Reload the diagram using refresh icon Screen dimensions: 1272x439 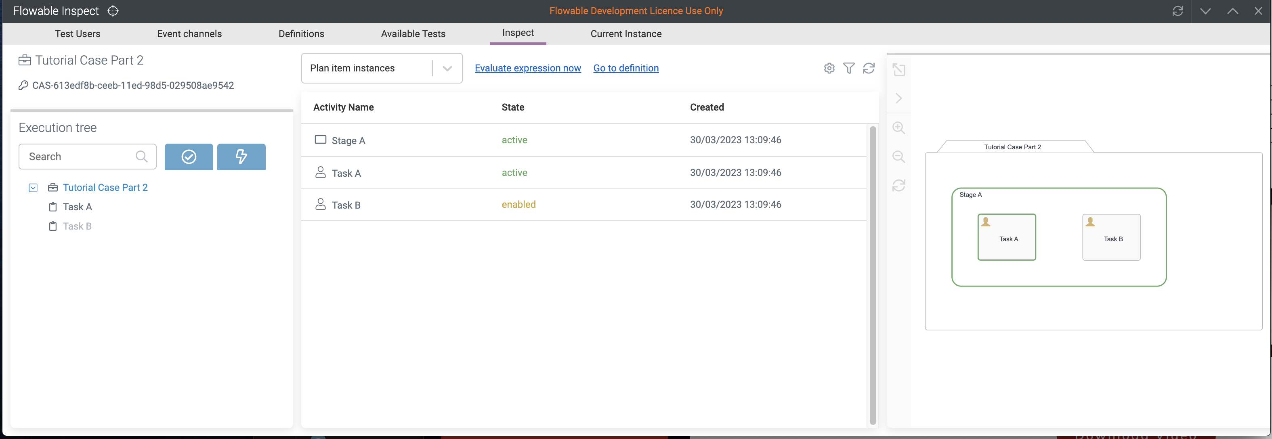pyautogui.click(x=899, y=186)
